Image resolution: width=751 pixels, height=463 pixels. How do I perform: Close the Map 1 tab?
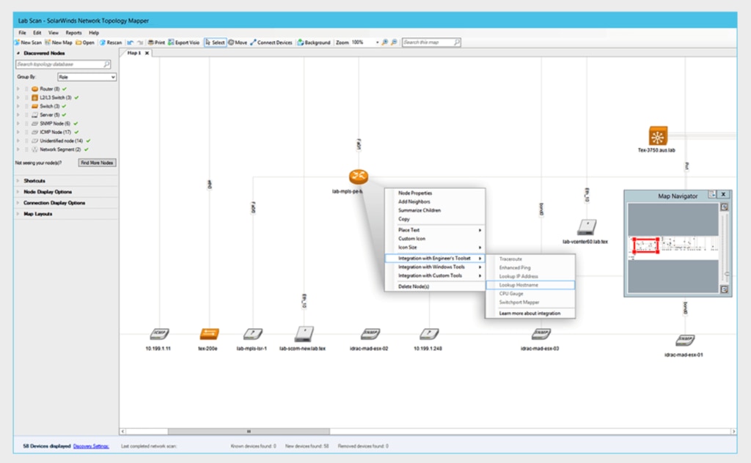tap(147, 53)
